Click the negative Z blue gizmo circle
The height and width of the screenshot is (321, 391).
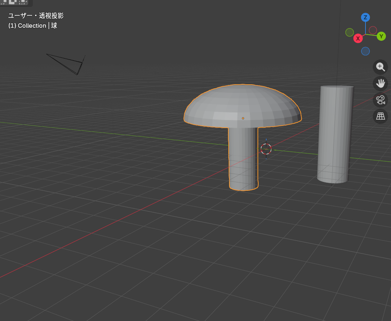coord(365,51)
